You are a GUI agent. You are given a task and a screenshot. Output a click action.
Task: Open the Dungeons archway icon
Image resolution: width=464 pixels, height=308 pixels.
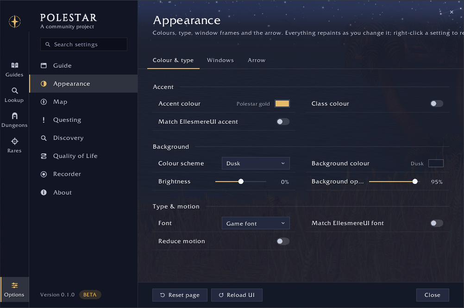coord(14,116)
